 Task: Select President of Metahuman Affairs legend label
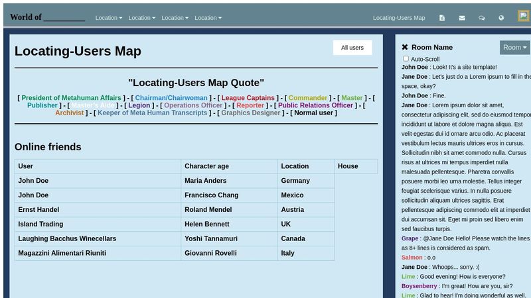coord(72,98)
